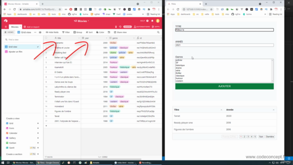Open the Recording taskbar item

[x=146, y=163]
